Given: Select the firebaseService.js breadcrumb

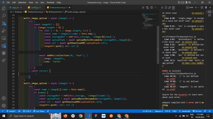Looking at the screenshot, I should (x=35, y=12).
